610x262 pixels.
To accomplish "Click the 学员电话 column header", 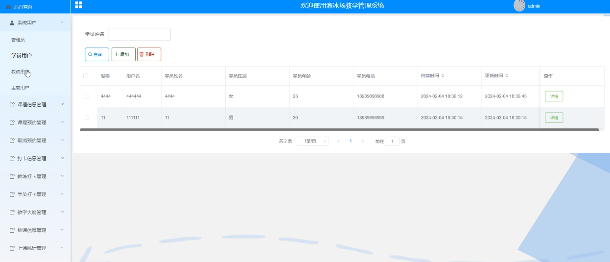I will click(x=366, y=76).
